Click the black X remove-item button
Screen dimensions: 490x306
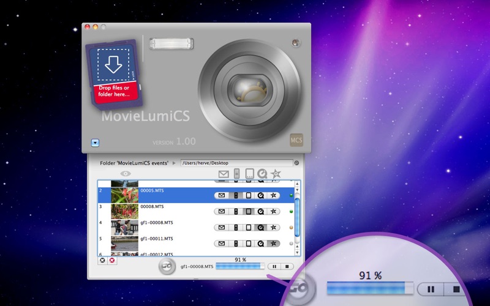(102, 260)
